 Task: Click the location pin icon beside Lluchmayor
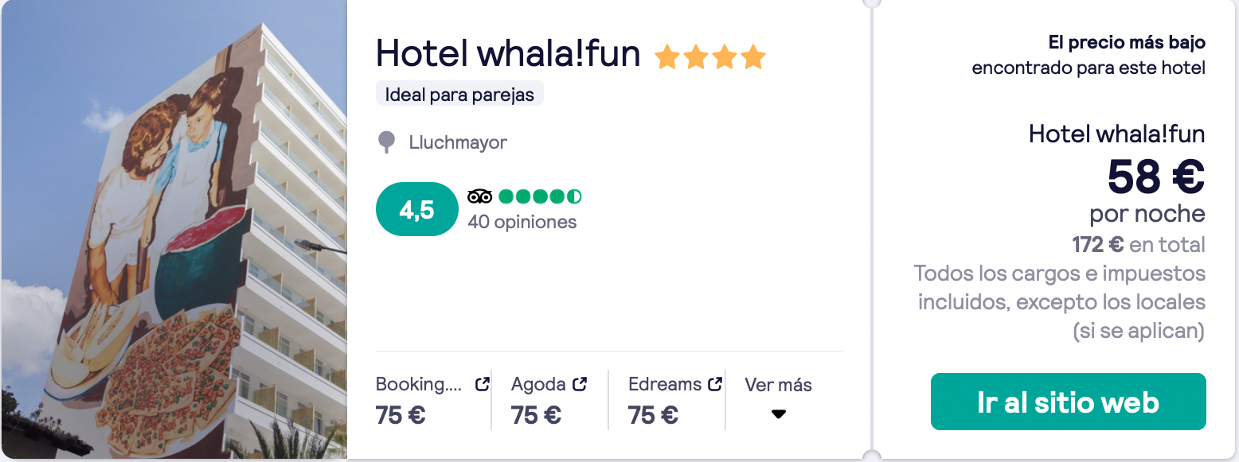386,143
